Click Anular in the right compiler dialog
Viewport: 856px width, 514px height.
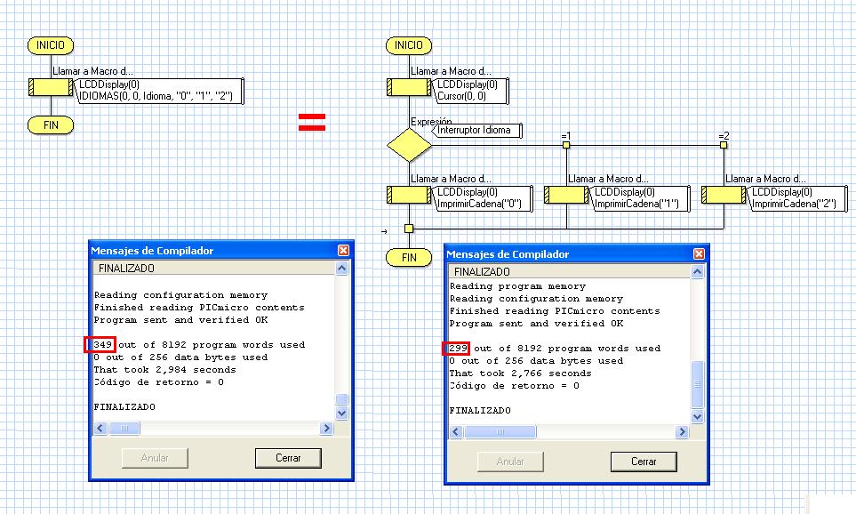click(x=510, y=462)
